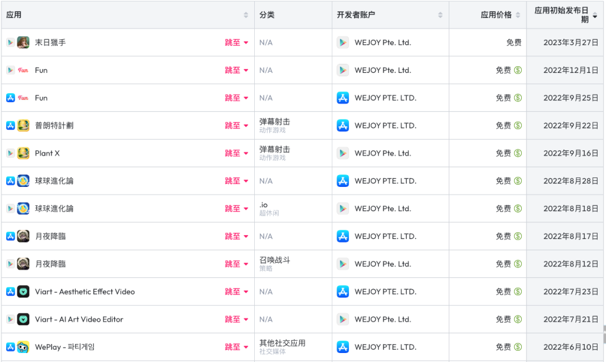
Task: Open WEJOY Pte. Ltd. in the Plant X row
Action: (383, 153)
